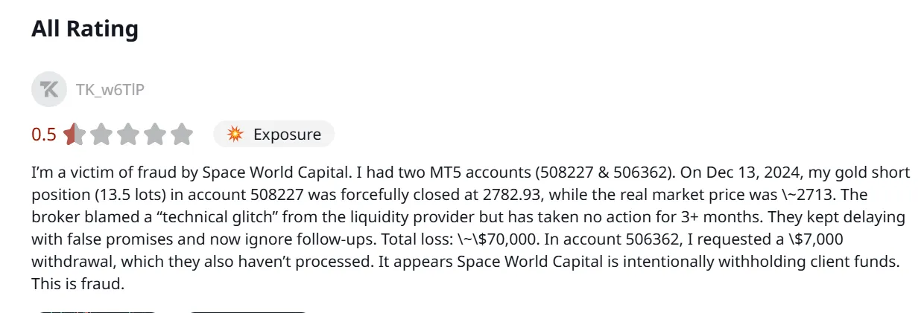This screenshot has height=313, width=924.
Task: Select the fourth gray rating star
Action: [x=155, y=135]
